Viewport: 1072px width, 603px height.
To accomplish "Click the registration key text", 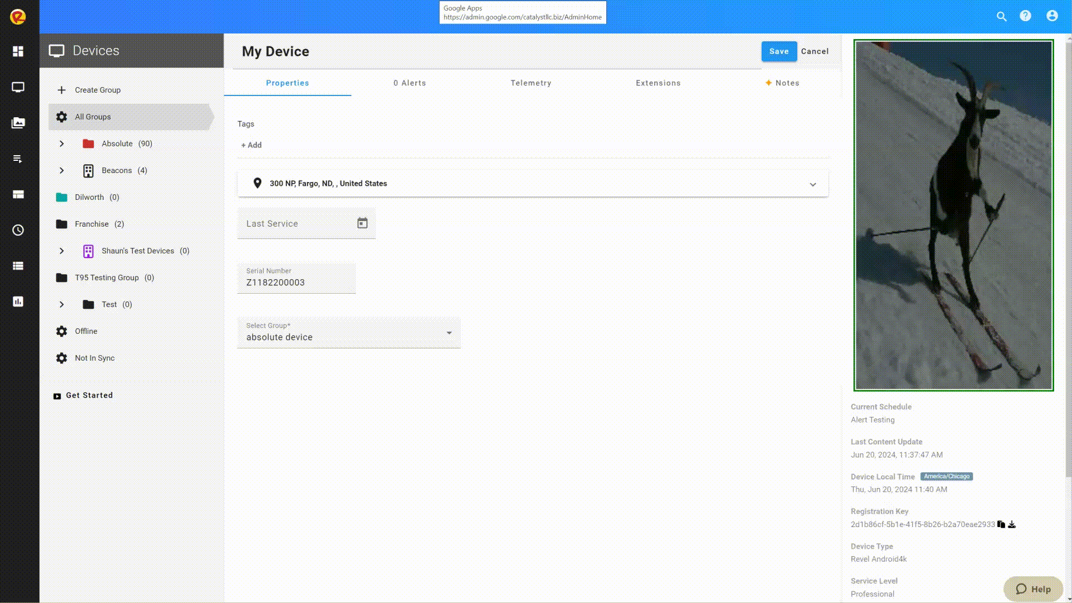I will click(922, 524).
